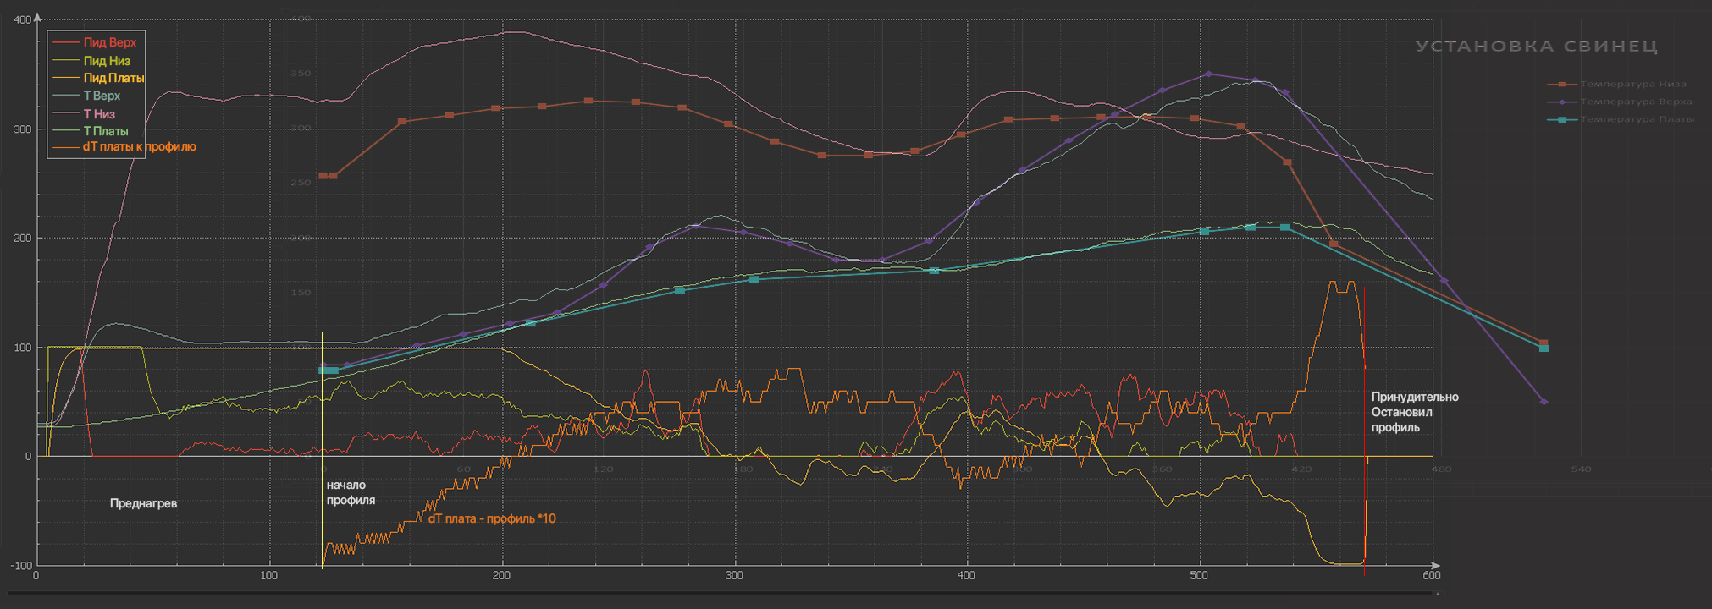Click the pink line sample beside Т Низ
Screen dimensions: 1712x609
65,113
